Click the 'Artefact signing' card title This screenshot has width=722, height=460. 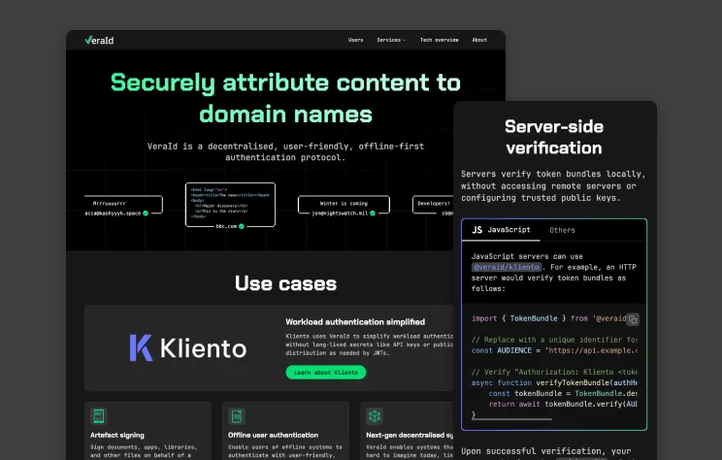point(117,435)
